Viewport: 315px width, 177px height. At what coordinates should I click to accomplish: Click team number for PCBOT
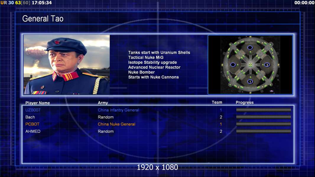(x=221, y=124)
